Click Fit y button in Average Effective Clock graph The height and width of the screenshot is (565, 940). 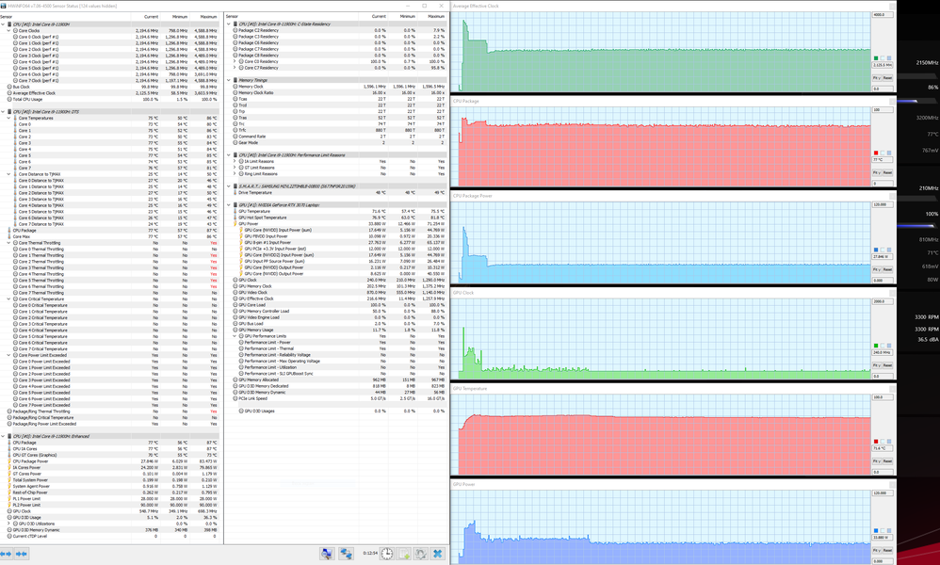[x=877, y=78]
